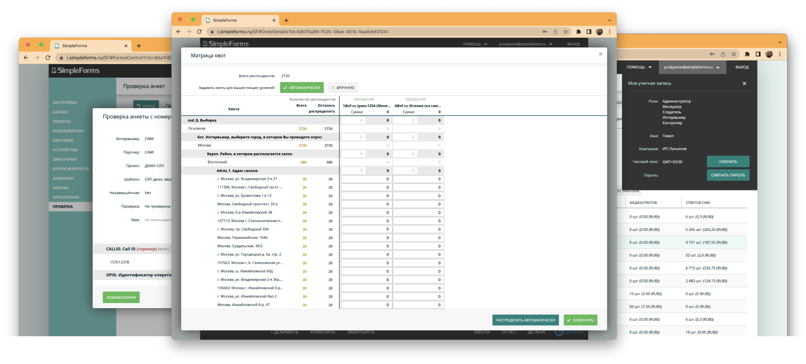Click first quota field for Владимирская 3-я 27
Viewport: 806px width, 364px height.
pyautogui.click(x=366, y=179)
